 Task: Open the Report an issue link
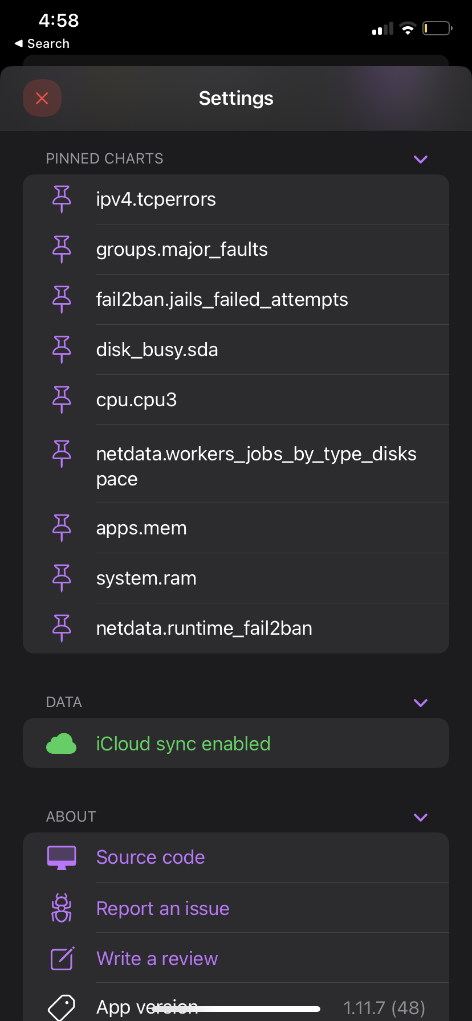click(x=163, y=908)
